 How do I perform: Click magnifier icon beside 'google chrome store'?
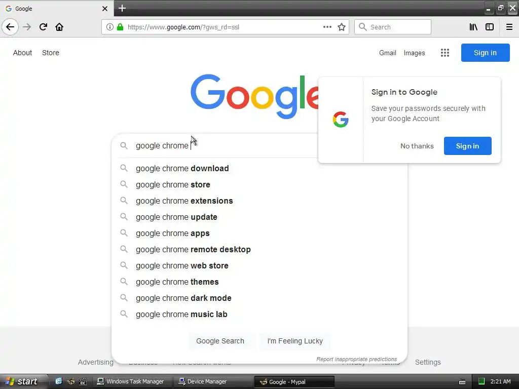tap(124, 184)
